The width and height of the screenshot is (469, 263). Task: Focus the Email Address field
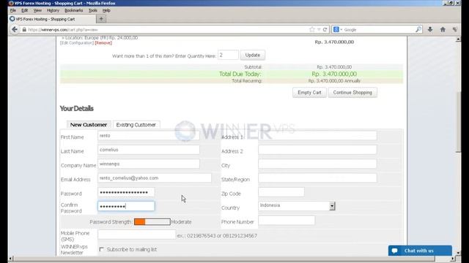click(x=155, y=178)
